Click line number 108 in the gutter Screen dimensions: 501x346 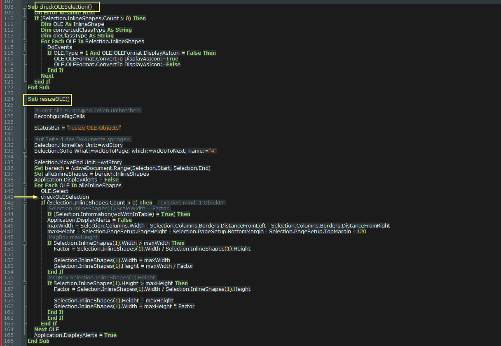(9, 7)
